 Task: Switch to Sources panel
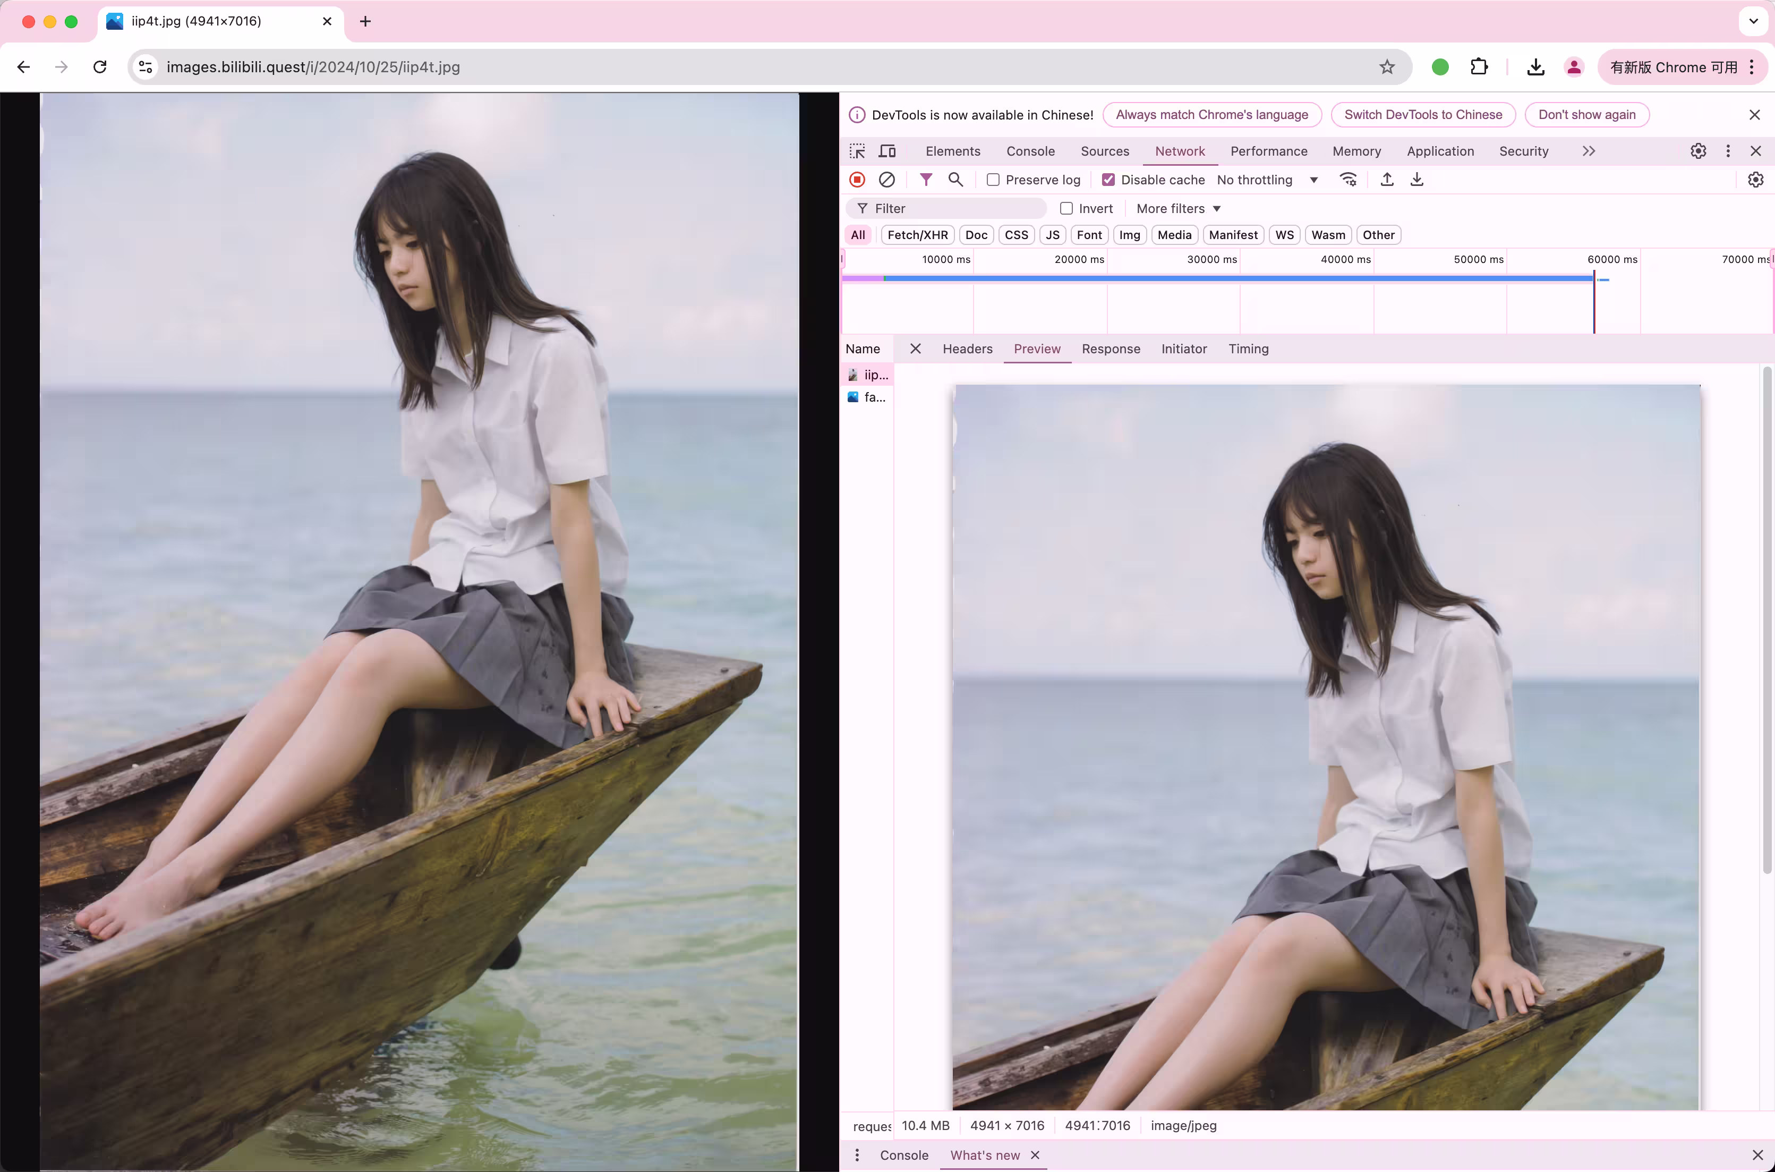click(1104, 151)
